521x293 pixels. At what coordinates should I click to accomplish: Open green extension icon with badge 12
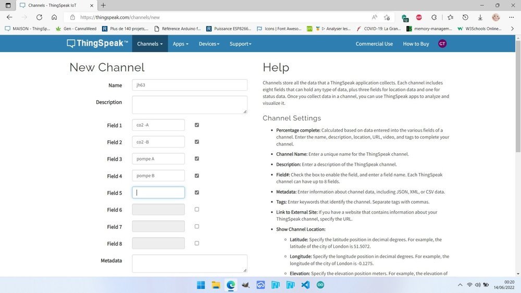[x=405, y=18]
